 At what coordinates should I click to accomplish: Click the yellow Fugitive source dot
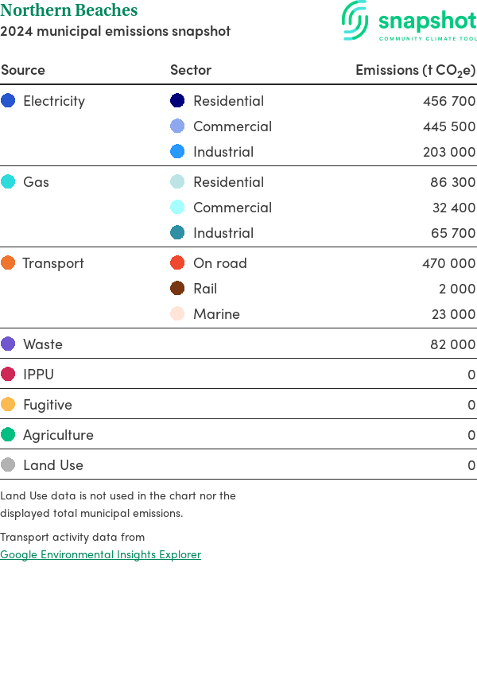coord(8,405)
